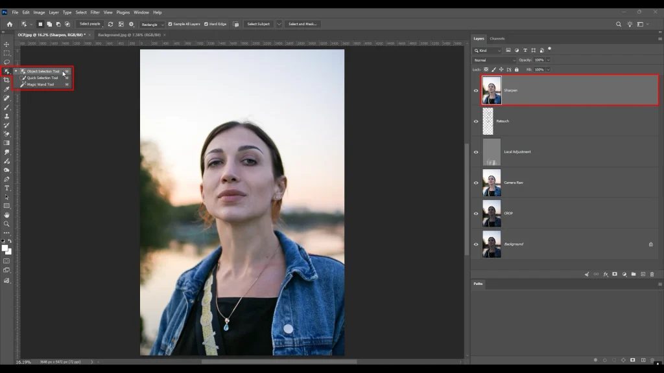The image size is (664, 373).
Task: Click the Select and Mask button
Action: (x=302, y=24)
